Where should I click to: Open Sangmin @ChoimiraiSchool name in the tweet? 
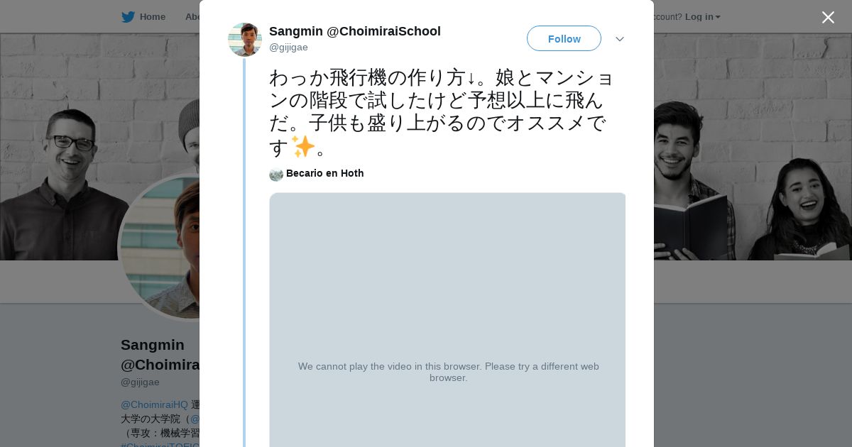coord(354,31)
